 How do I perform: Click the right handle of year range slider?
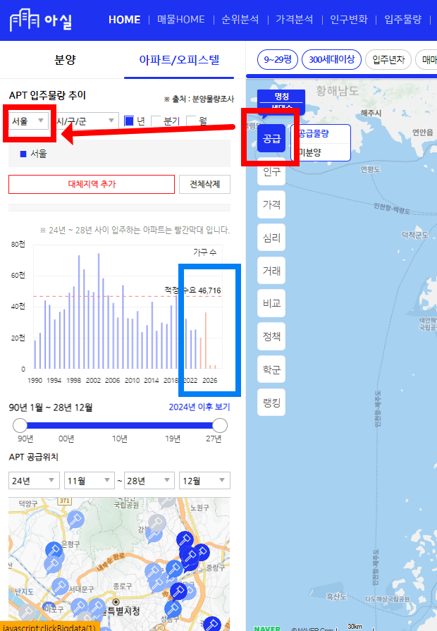coord(220,425)
